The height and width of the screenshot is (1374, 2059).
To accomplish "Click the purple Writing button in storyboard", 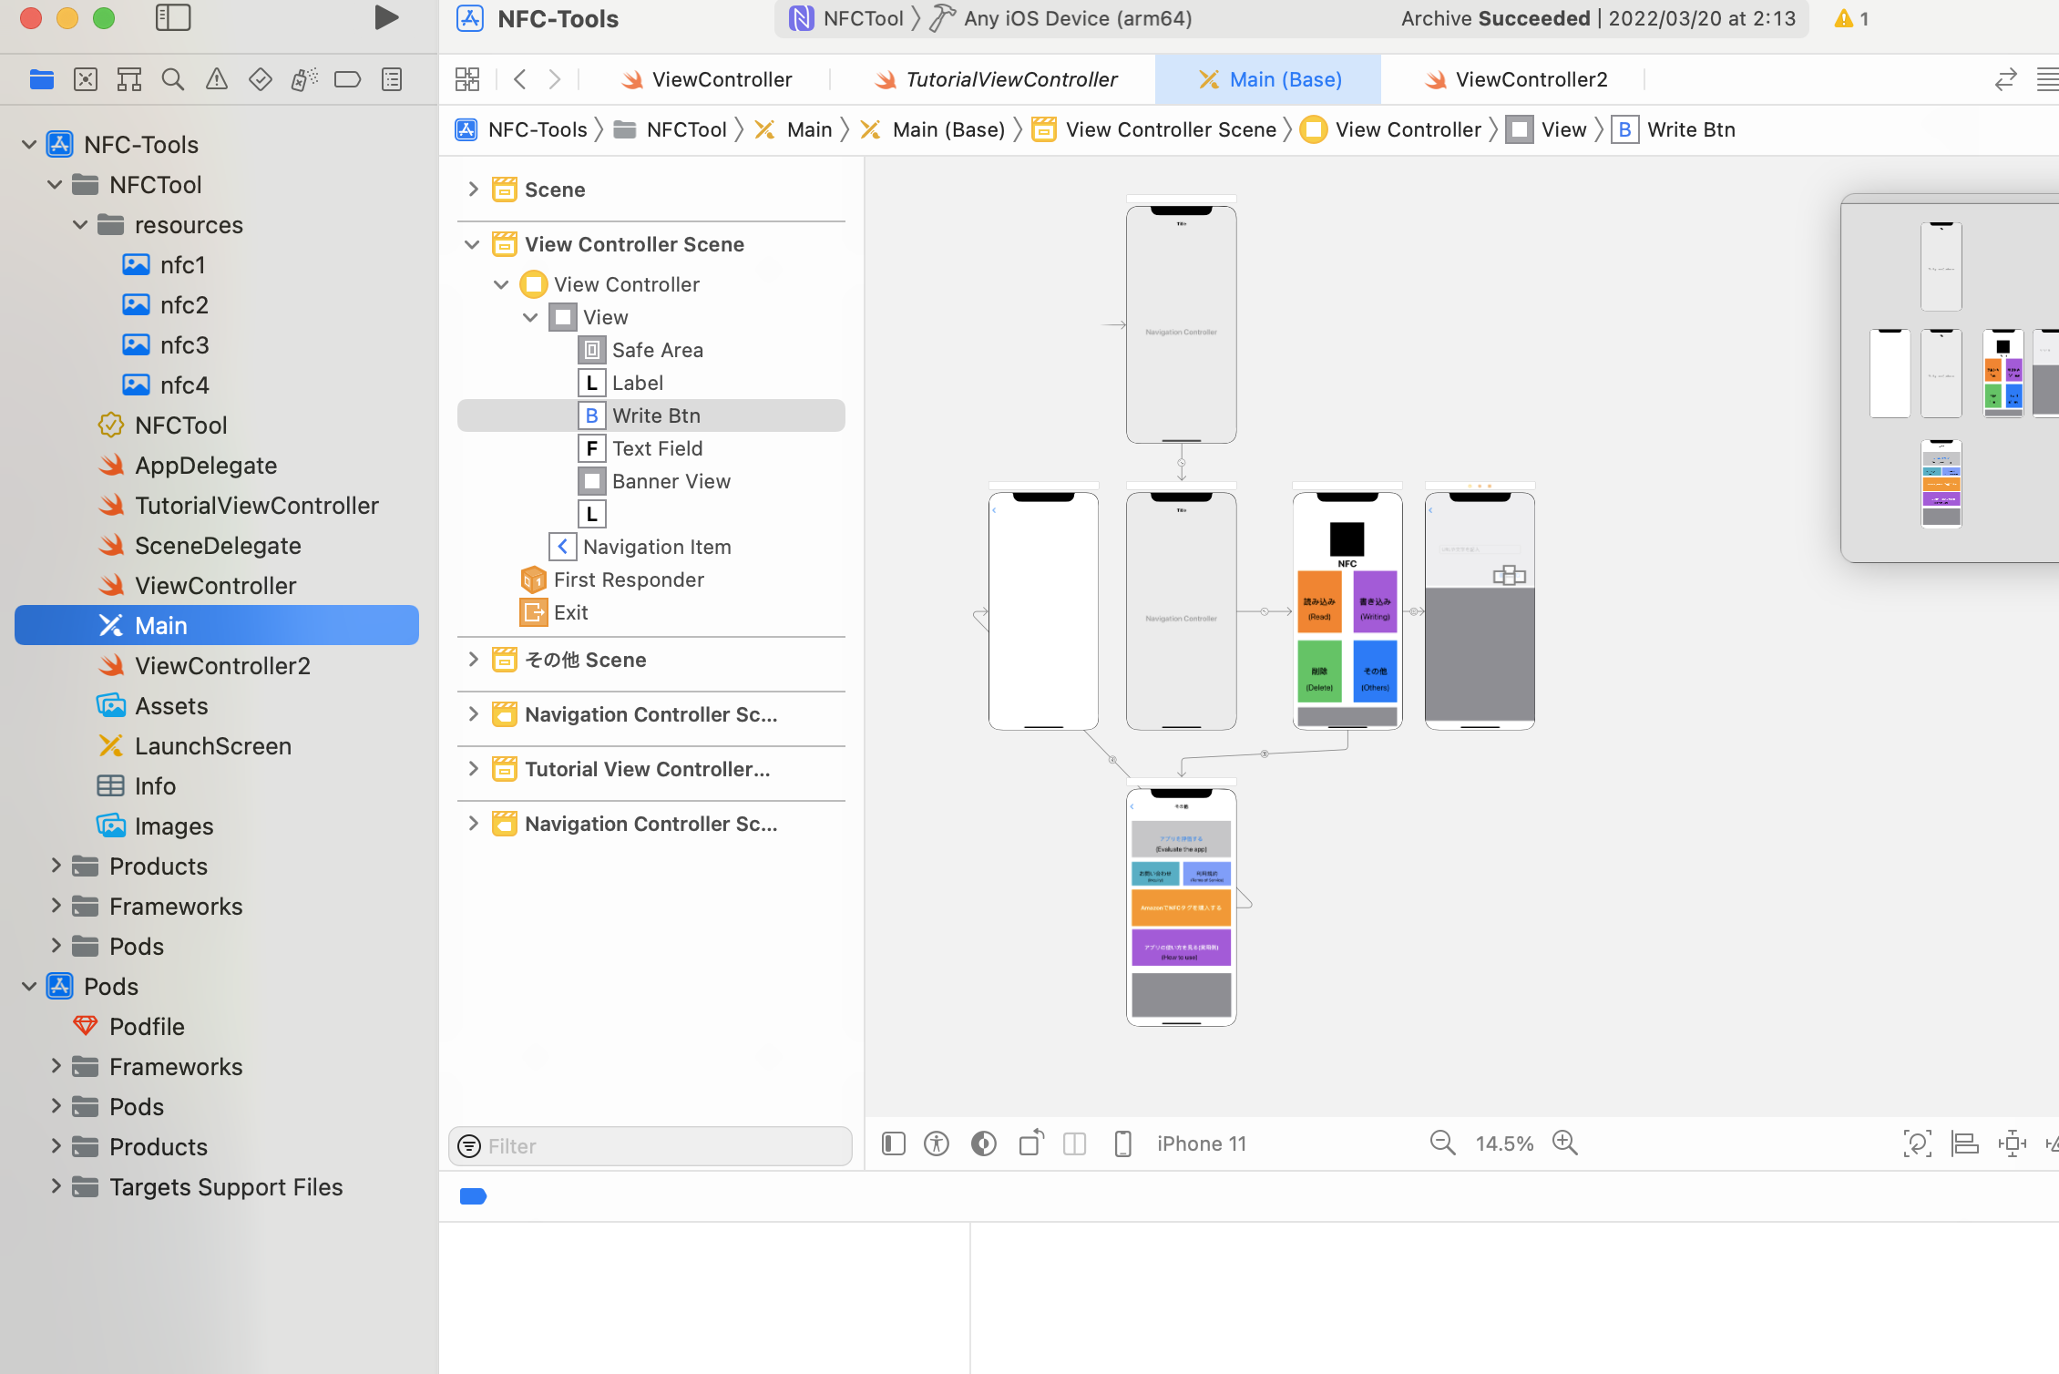I will coord(1374,602).
